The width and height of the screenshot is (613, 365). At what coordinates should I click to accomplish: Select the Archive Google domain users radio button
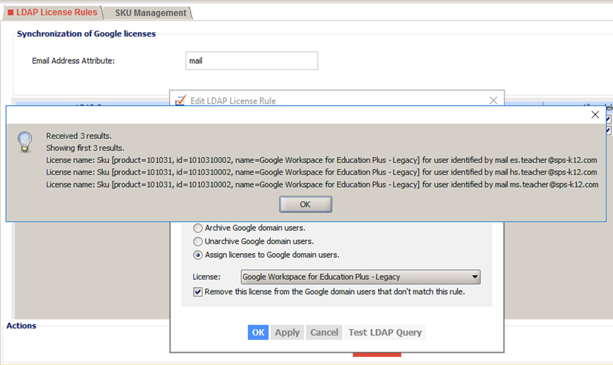[x=198, y=228]
